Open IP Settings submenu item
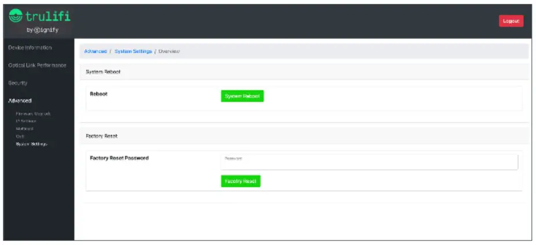 tap(26, 121)
